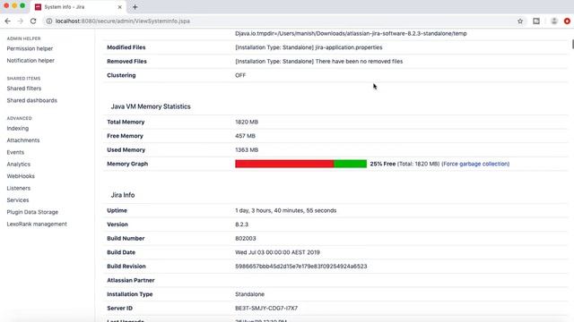Open Listeners in the sidebar

click(x=18, y=189)
